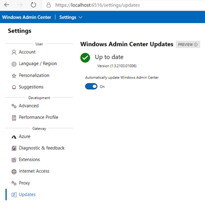Click the info icon on PREVIEW badge
Viewport: 205px width, 210px height.
pos(196,44)
